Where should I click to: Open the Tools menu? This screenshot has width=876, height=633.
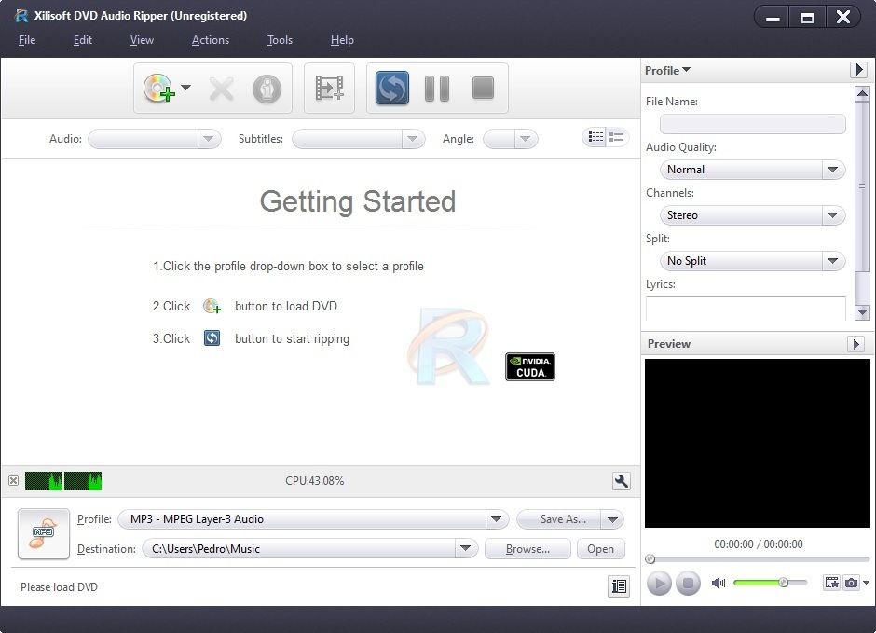[x=280, y=40]
